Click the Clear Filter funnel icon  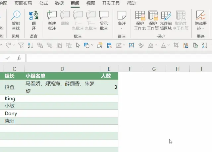tap(21, 46)
